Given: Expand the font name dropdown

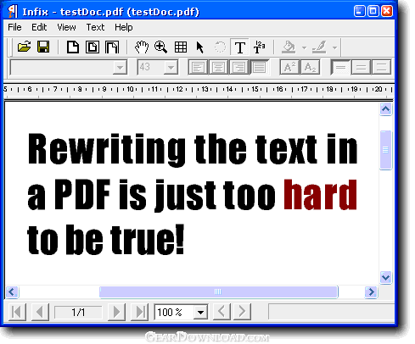Looking at the screenshot, I should pyautogui.click(x=120, y=68).
